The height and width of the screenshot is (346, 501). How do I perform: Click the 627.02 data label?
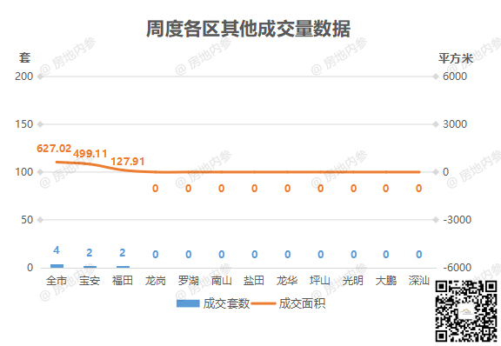[x=54, y=149]
